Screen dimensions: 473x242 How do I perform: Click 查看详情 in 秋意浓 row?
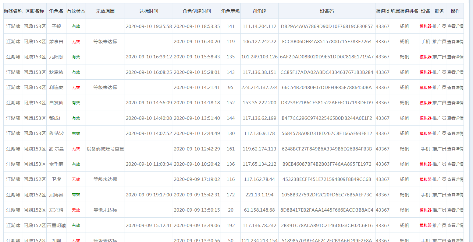click(455, 72)
